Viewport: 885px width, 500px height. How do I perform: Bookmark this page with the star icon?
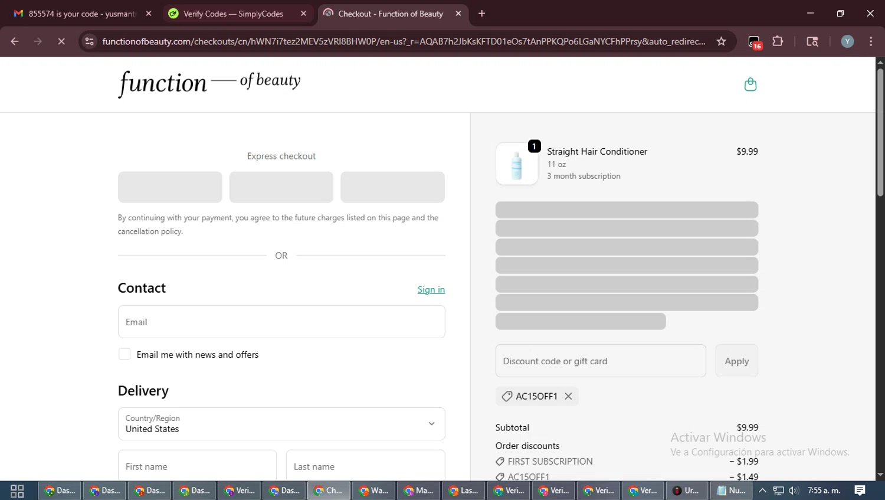pyautogui.click(x=721, y=41)
